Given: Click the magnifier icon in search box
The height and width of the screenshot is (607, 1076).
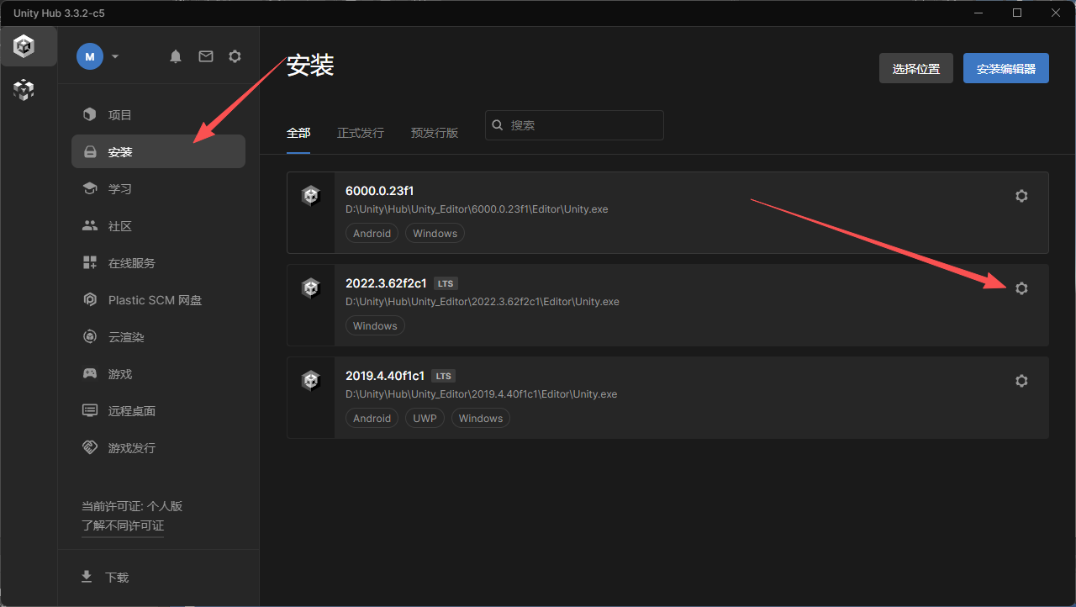Looking at the screenshot, I should pos(498,124).
